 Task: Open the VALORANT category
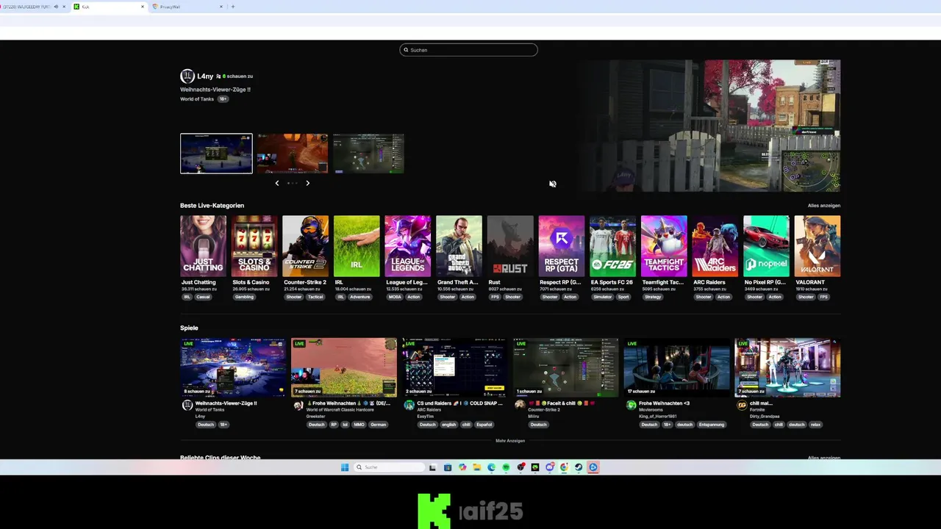coord(817,246)
